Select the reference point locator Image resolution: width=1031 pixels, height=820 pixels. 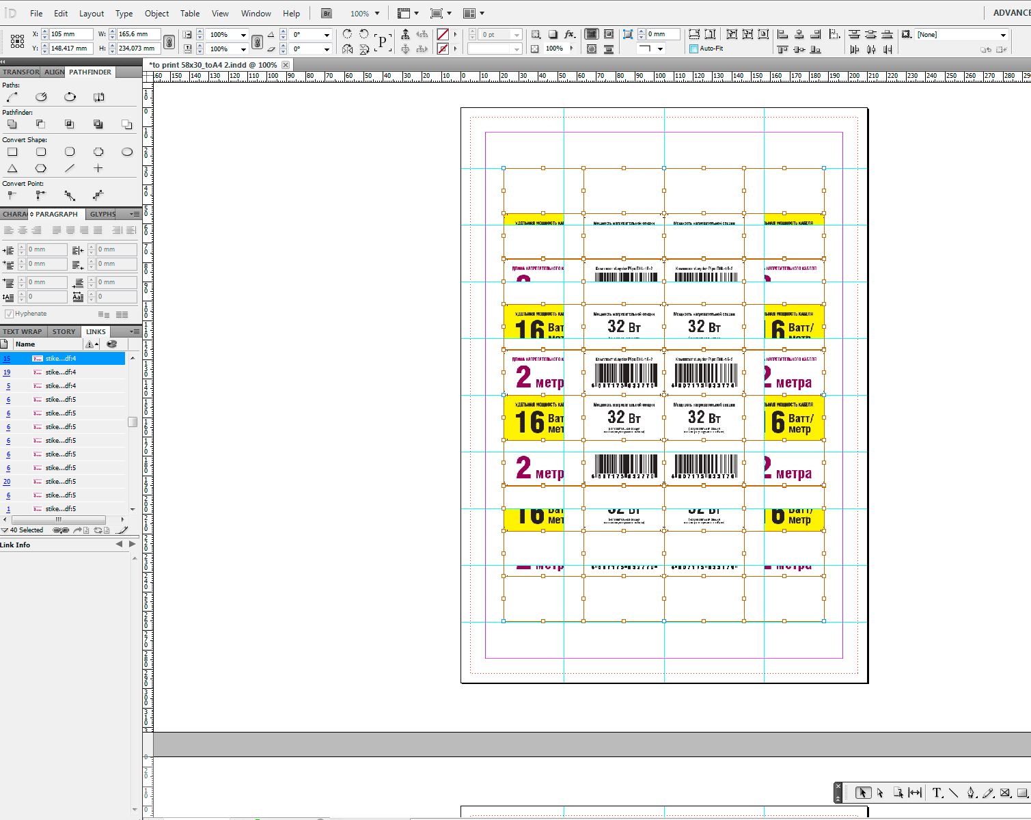click(x=18, y=41)
